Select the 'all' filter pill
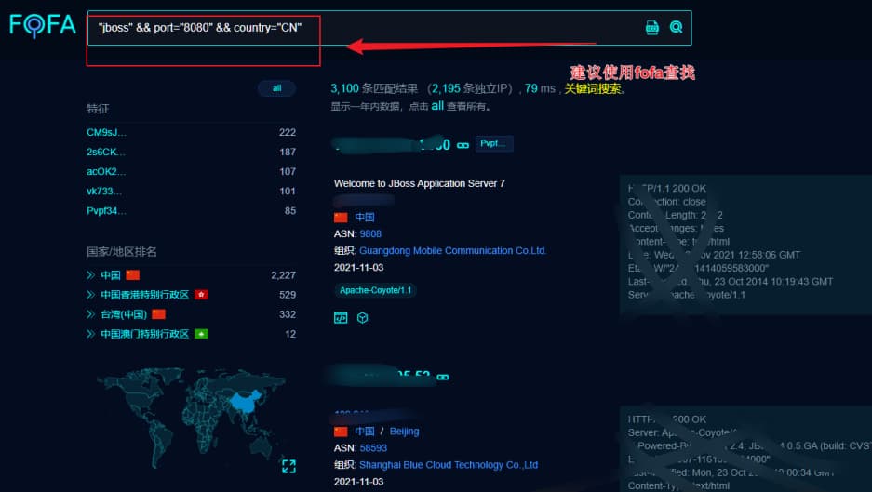The image size is (872, 492). [276, 88]
